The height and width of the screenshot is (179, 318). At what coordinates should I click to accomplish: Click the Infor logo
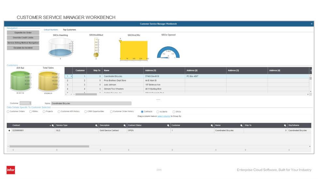[11, 170]
